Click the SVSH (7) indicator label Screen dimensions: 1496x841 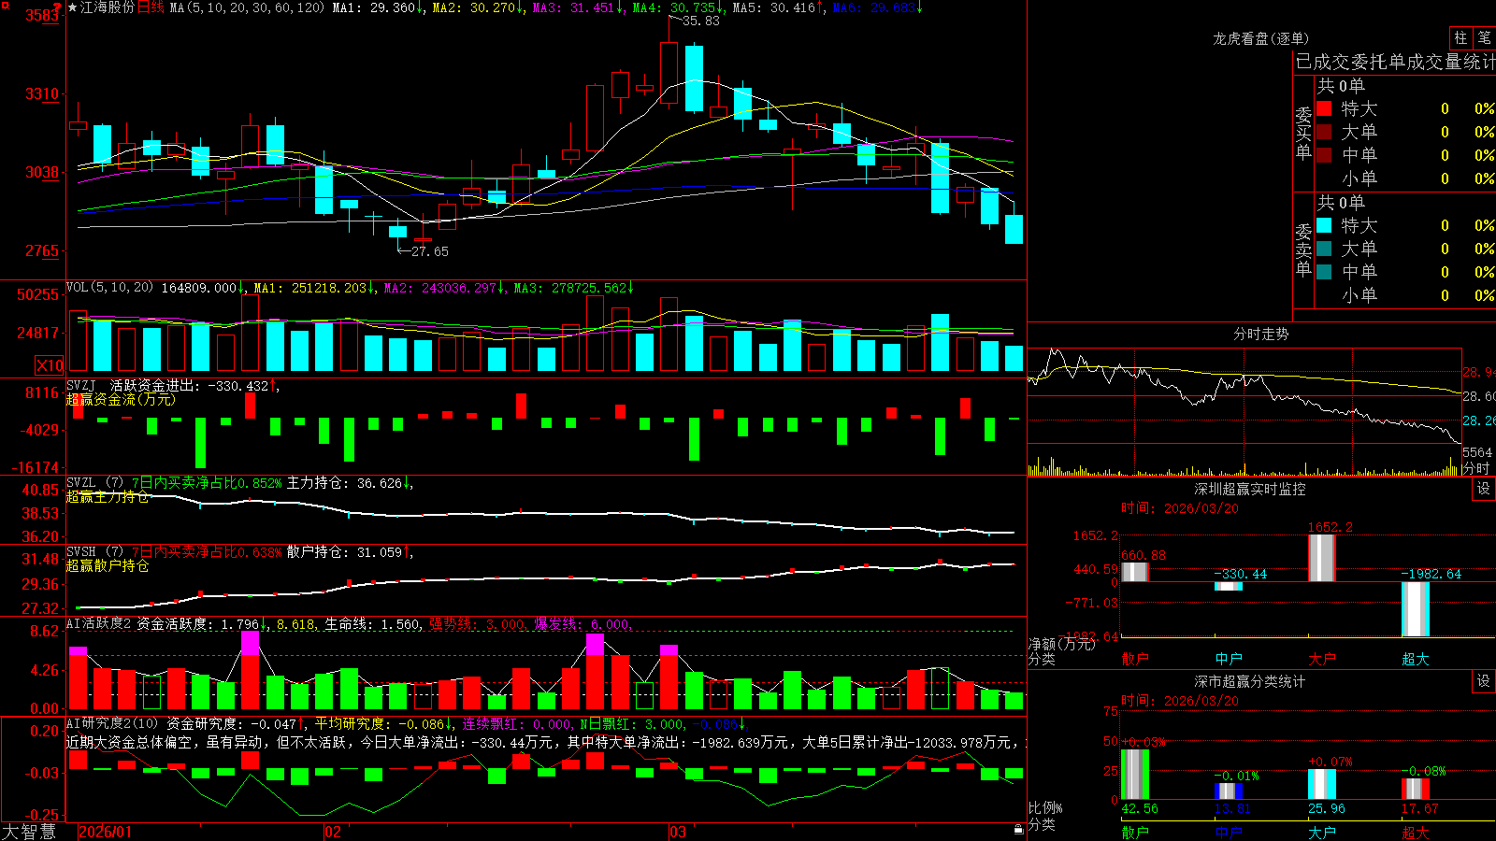point(94,552)
